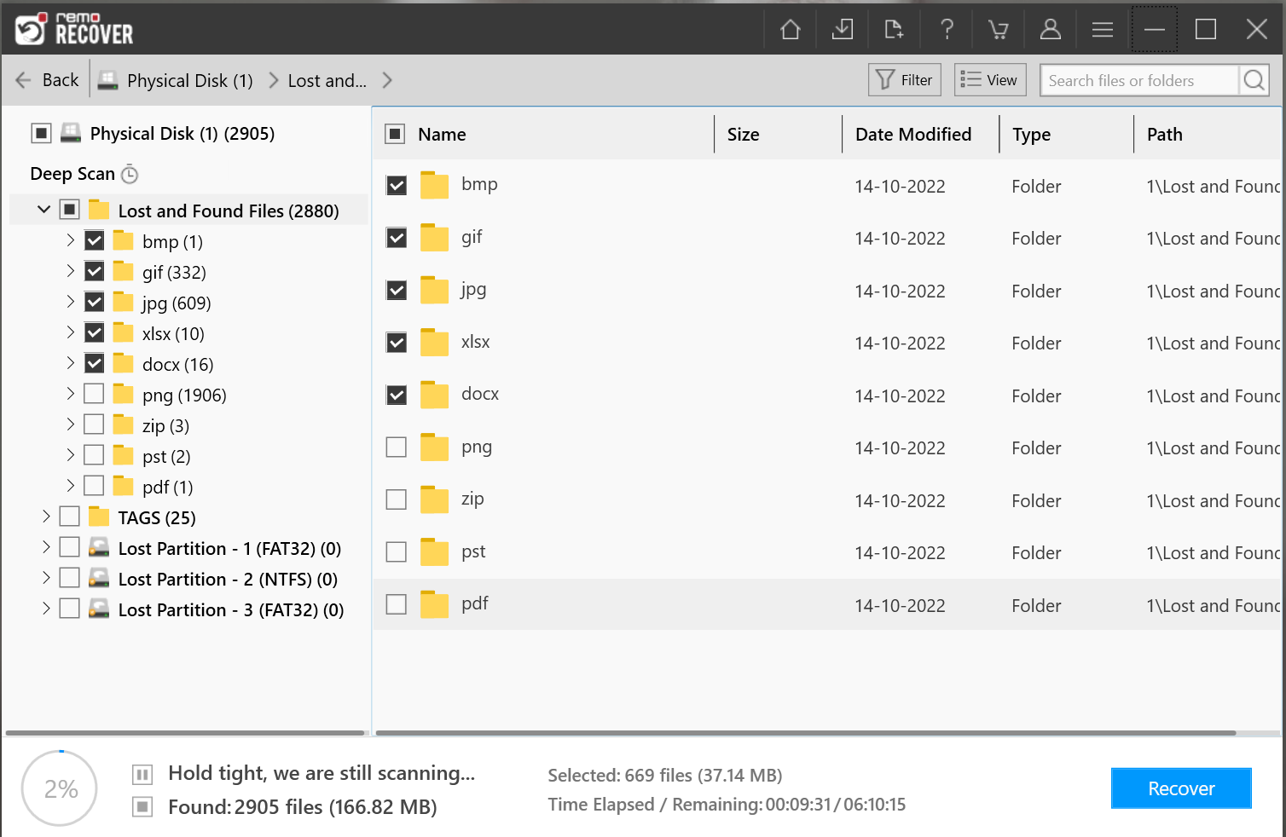Sort by the Path column header
The height and width of the screenshot is (837, 1286).
pyautogui.click(x=1164, y=135)
